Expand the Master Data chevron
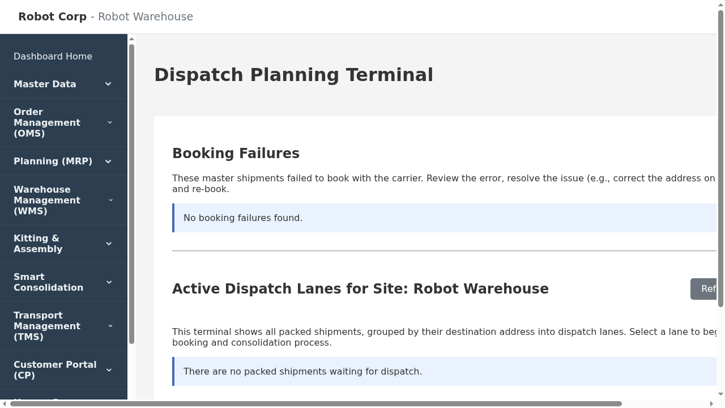Image resolution: width=725 pixels, height=408 pixels. click(x=108, y=84)
